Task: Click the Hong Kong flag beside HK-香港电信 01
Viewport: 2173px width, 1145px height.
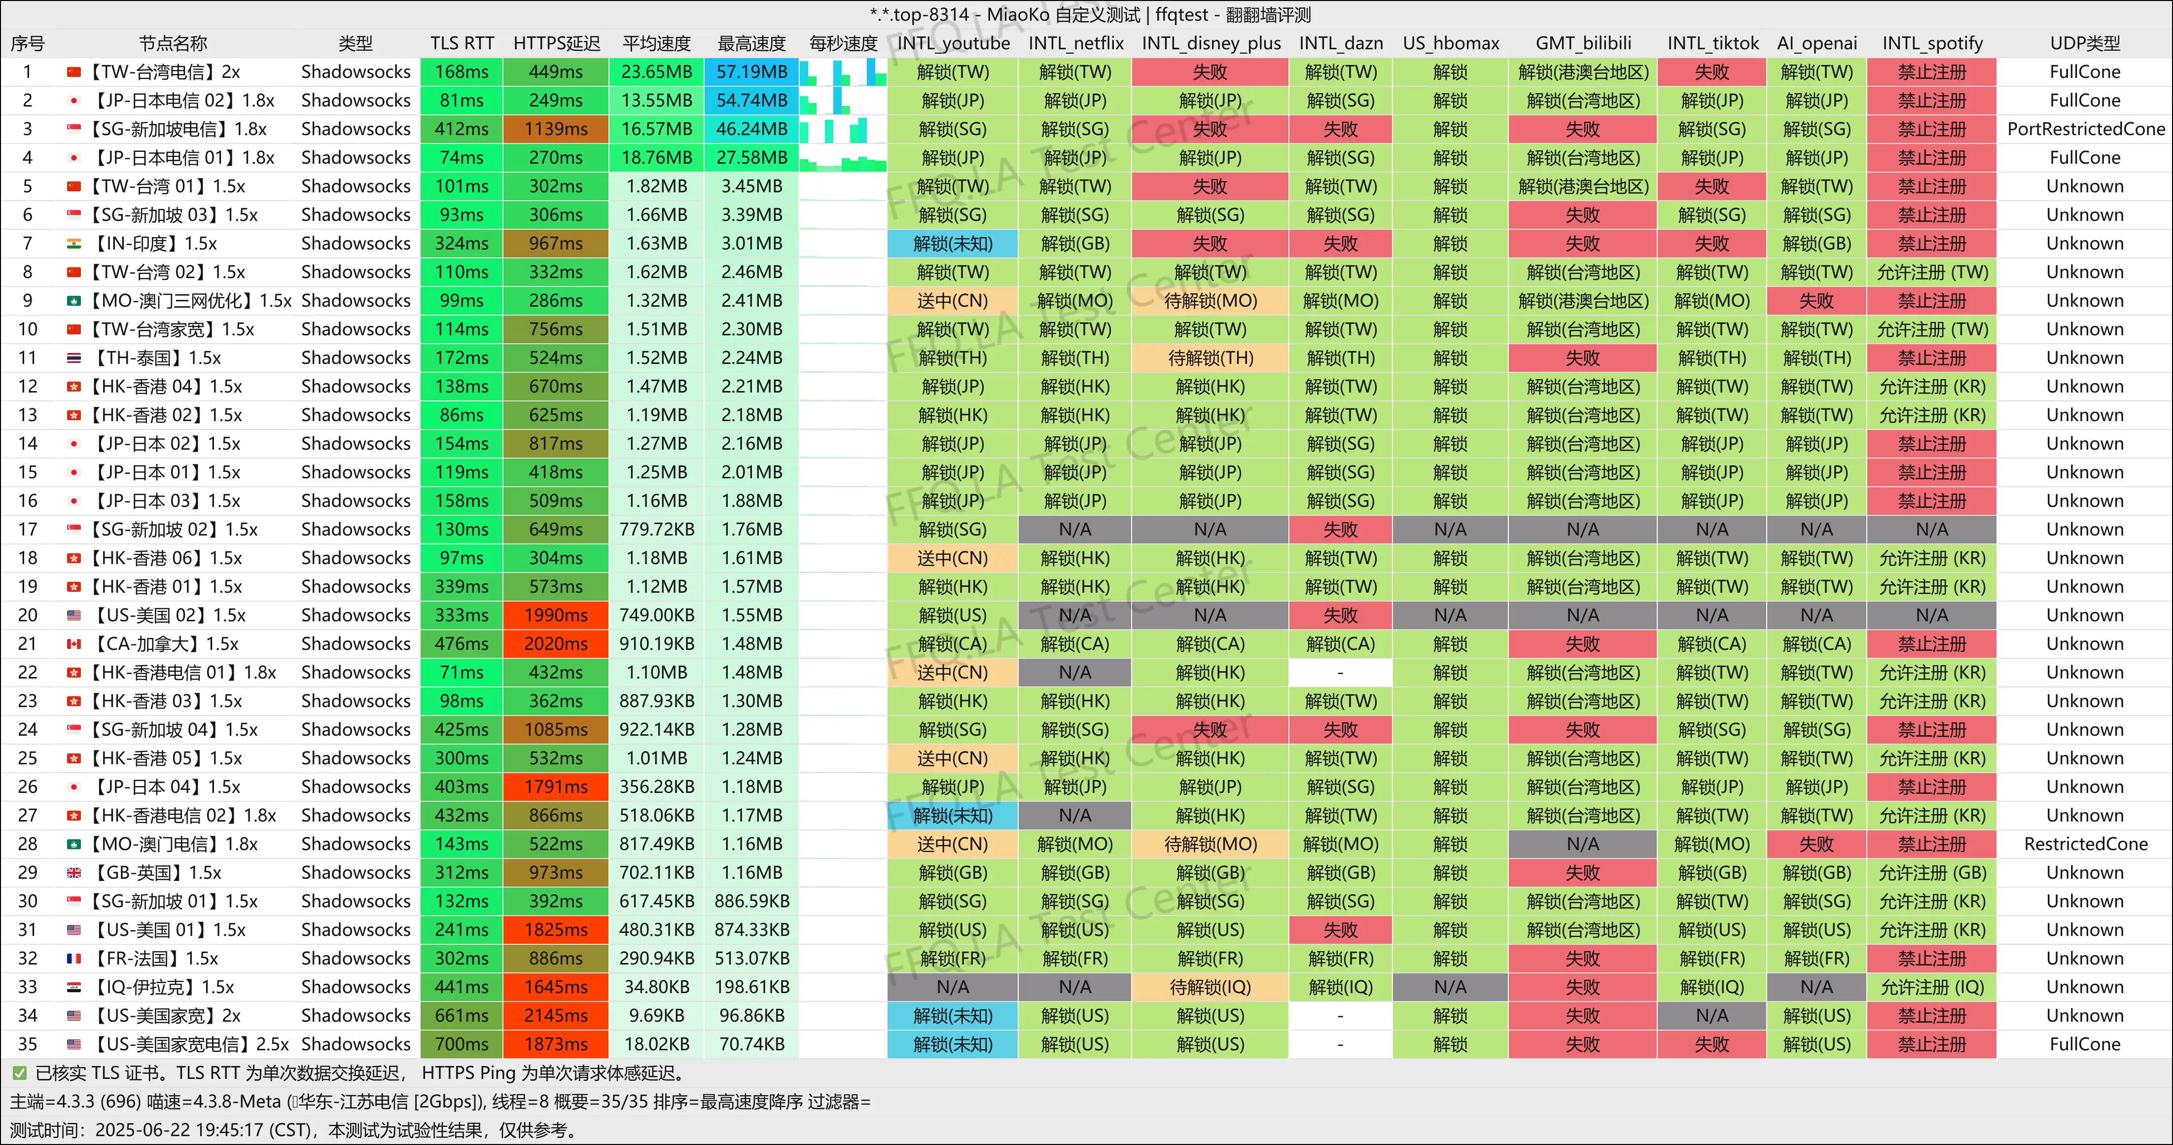Action: pos(73,673)
